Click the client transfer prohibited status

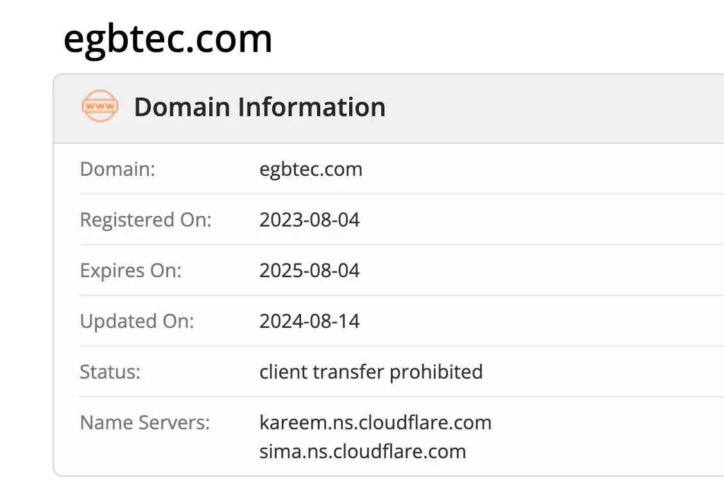click(x=371, y=372)
